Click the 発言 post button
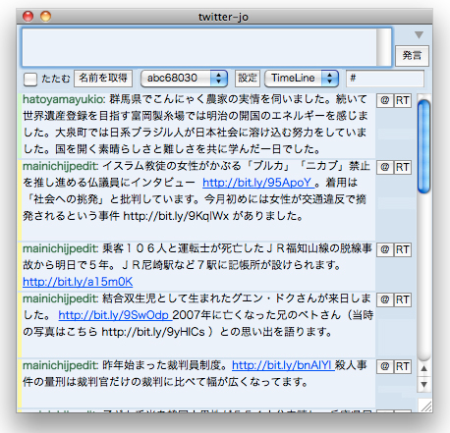Image resolution: width=450 pixels, height=433 pixels. pos(412,56)
